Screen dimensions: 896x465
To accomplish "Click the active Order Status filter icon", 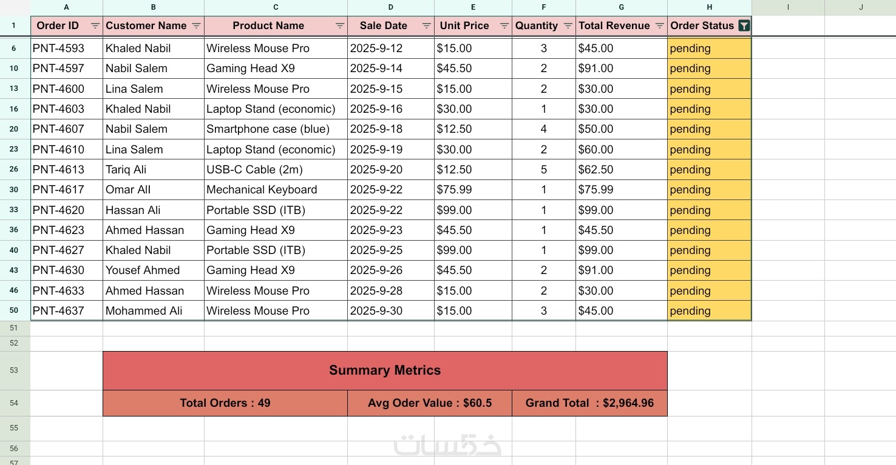I will point(744,26).
